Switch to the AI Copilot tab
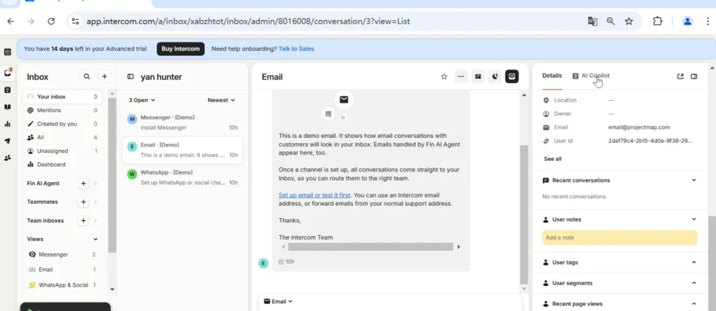Image resolution: width=716 pixels, height=311 pixels. [x=591, y=76]
